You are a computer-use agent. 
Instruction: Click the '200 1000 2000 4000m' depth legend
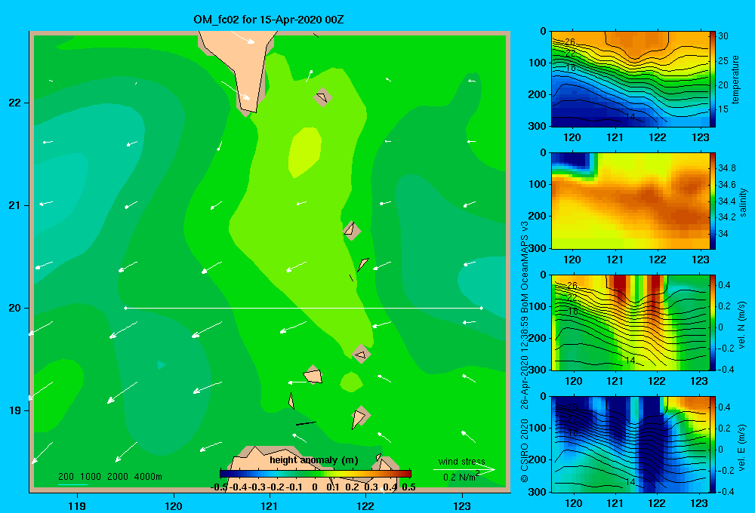(x=109, y=477)
